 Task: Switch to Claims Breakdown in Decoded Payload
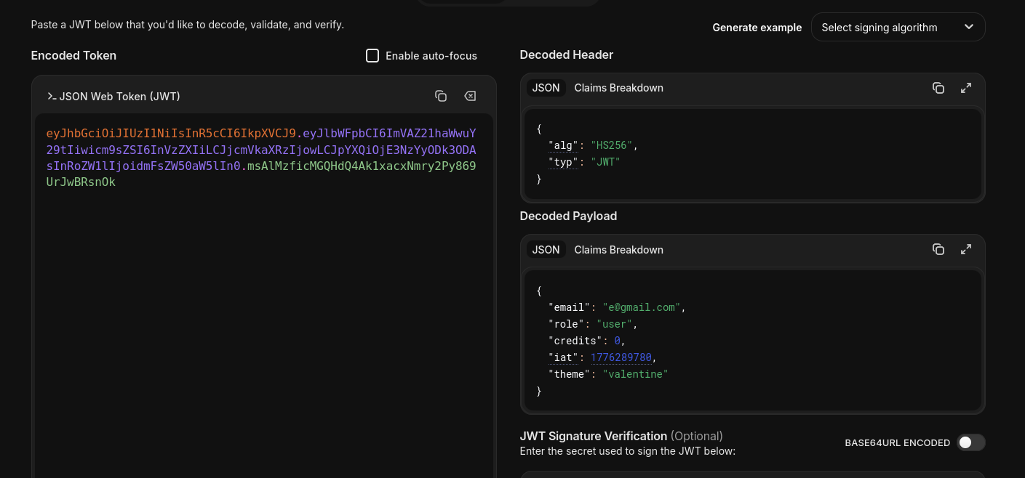619,249
